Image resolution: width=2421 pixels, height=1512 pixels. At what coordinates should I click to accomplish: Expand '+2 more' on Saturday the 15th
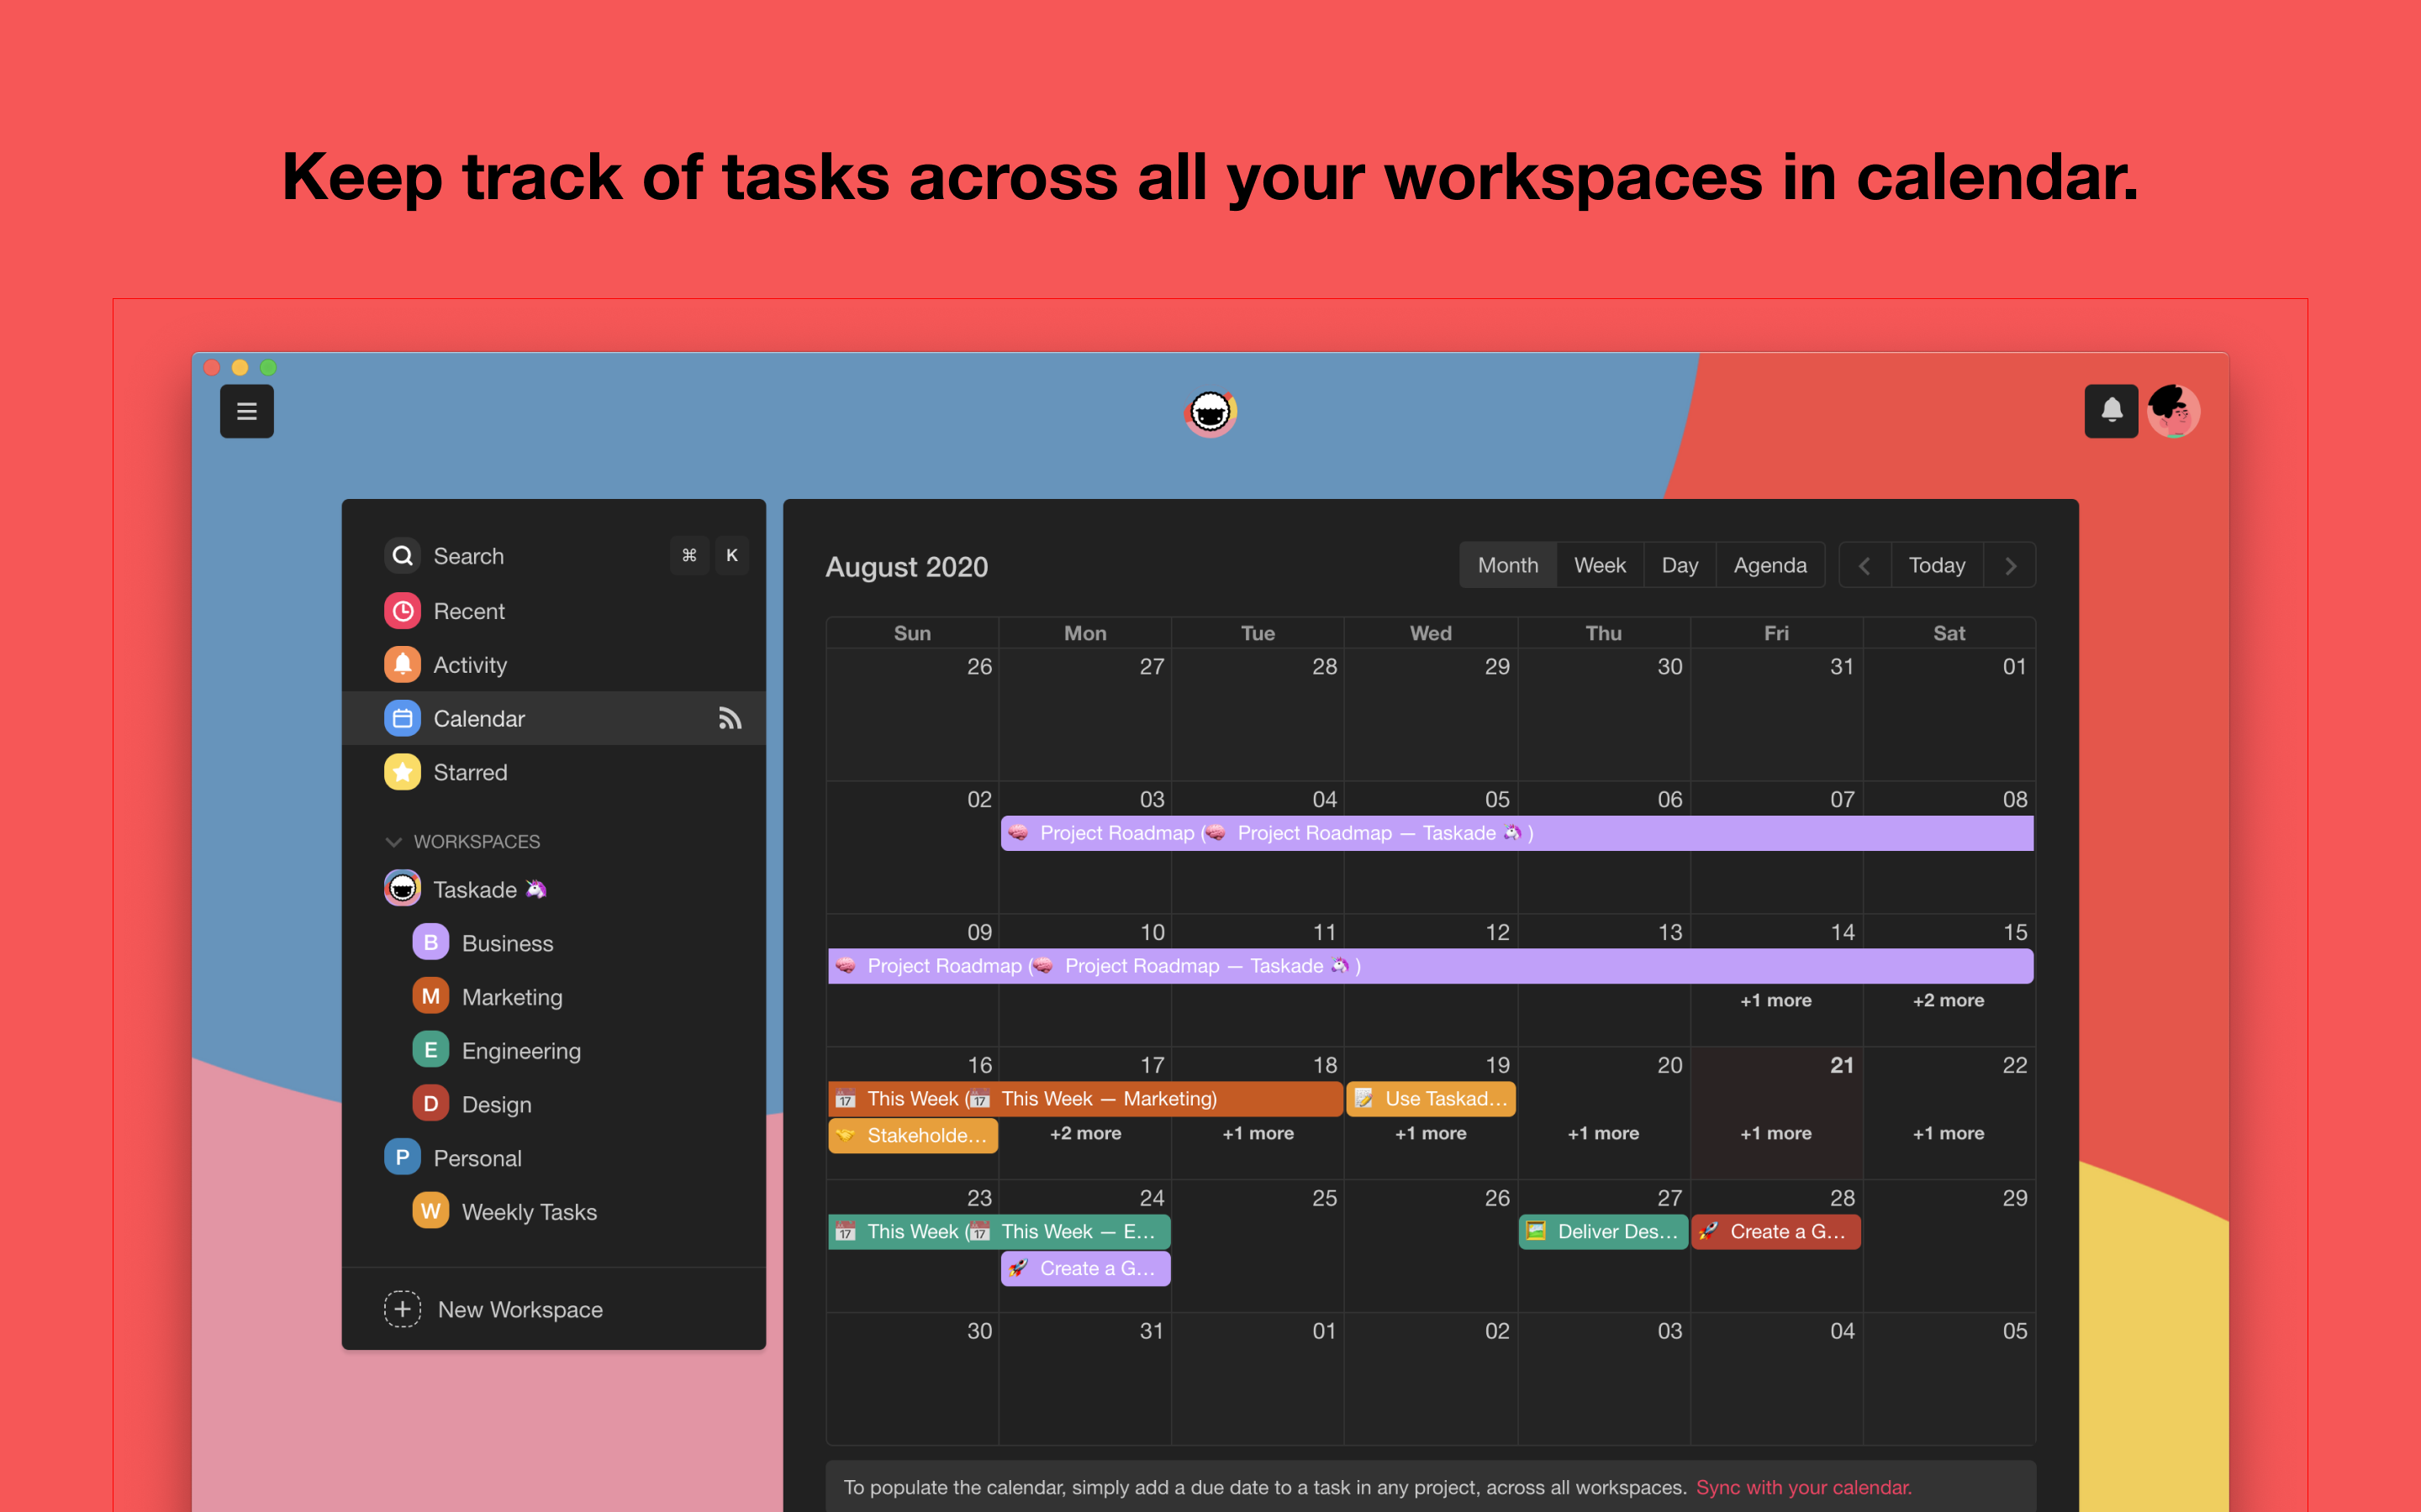[x=1948, y=1000]
